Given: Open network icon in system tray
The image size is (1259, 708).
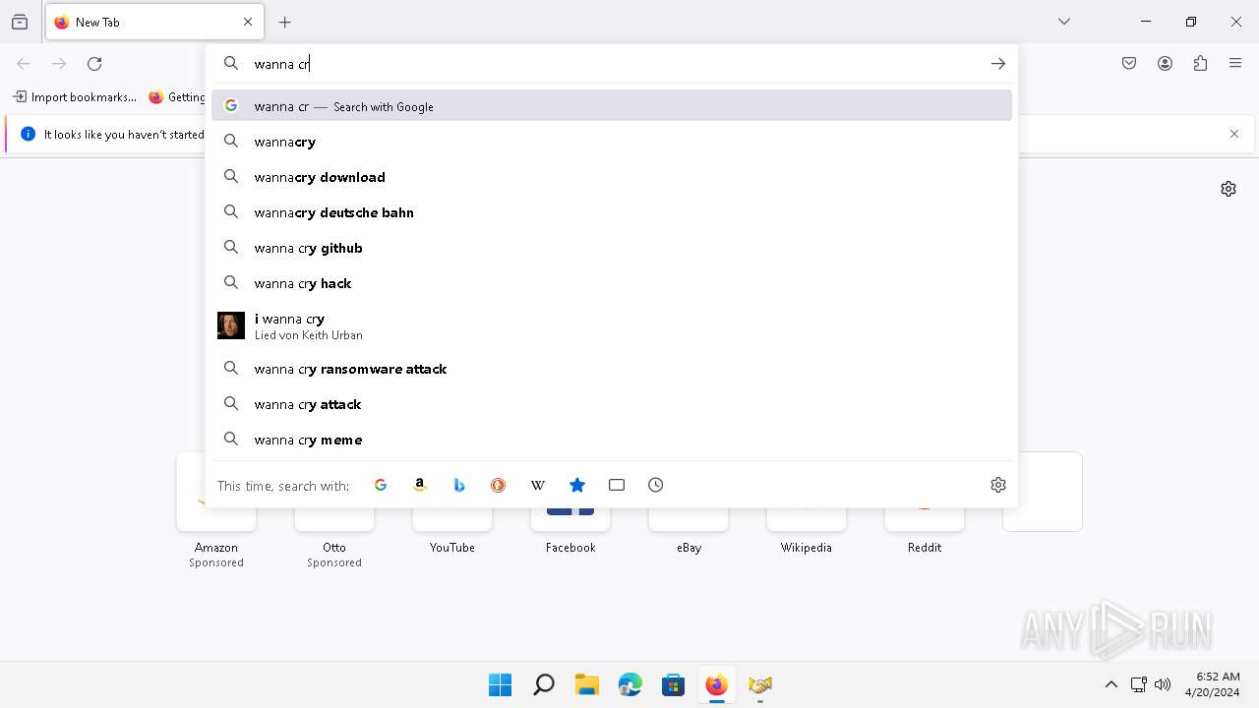Looking at the screenshot, I should tap(1138, 684).
